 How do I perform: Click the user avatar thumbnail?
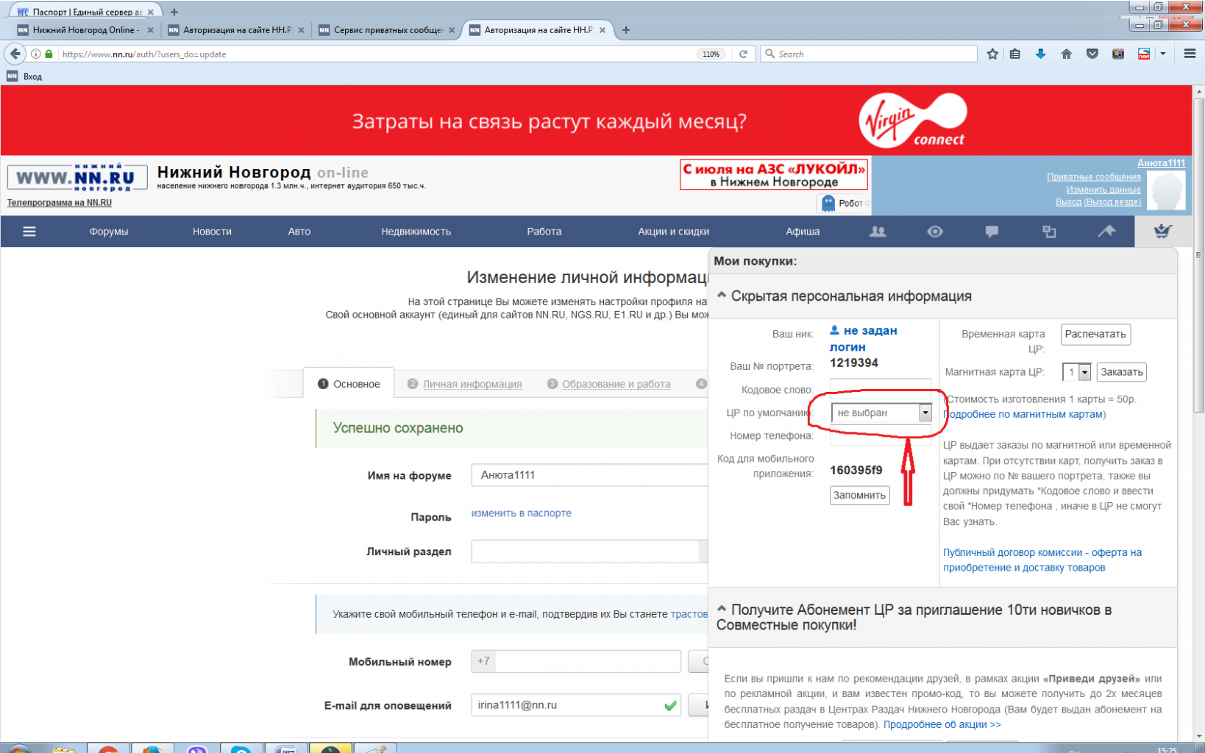[1167, 190]
